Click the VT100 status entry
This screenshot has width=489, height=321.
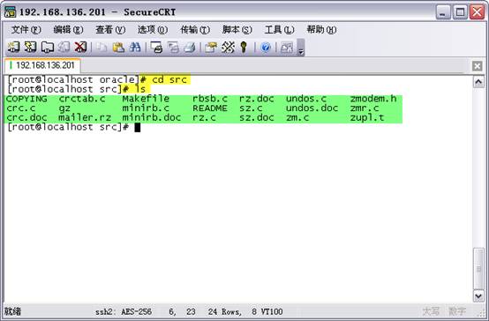(271, 311)
